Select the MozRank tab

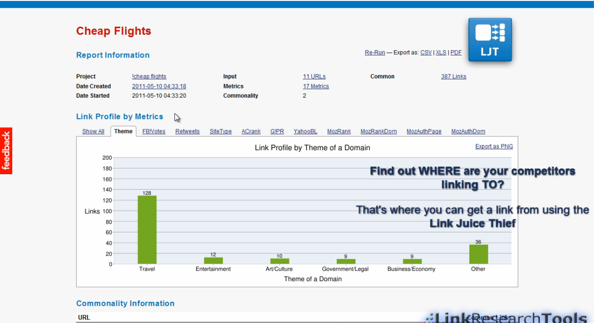tap(339, 131)
